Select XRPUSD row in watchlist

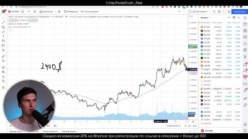[220, 97]
